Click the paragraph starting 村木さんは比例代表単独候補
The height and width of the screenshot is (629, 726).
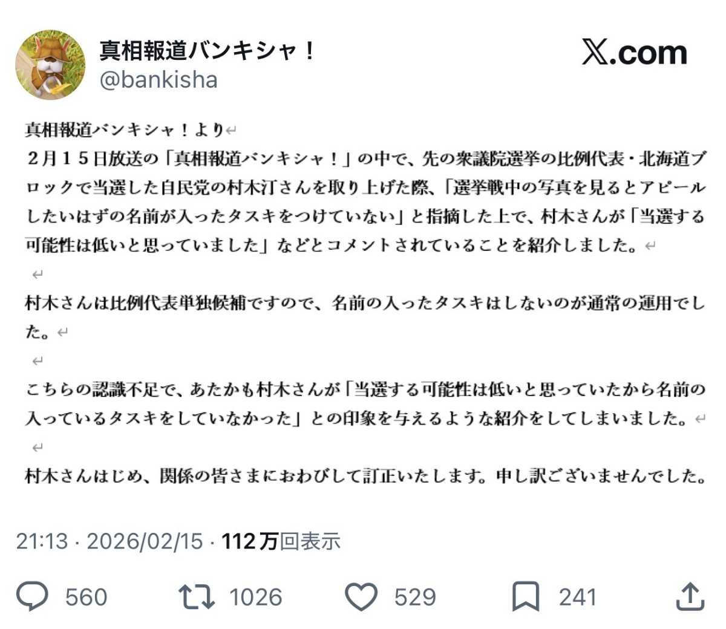(x=363, y=303)
